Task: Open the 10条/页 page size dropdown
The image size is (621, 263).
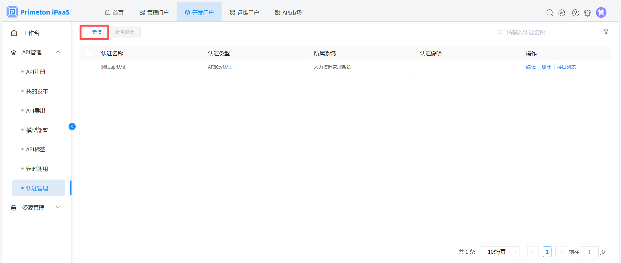Action: coord(500,252)
